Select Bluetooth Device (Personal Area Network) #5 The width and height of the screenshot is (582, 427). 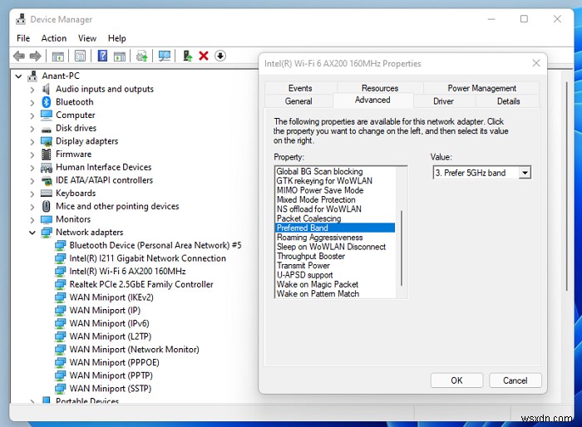[155, 246]
